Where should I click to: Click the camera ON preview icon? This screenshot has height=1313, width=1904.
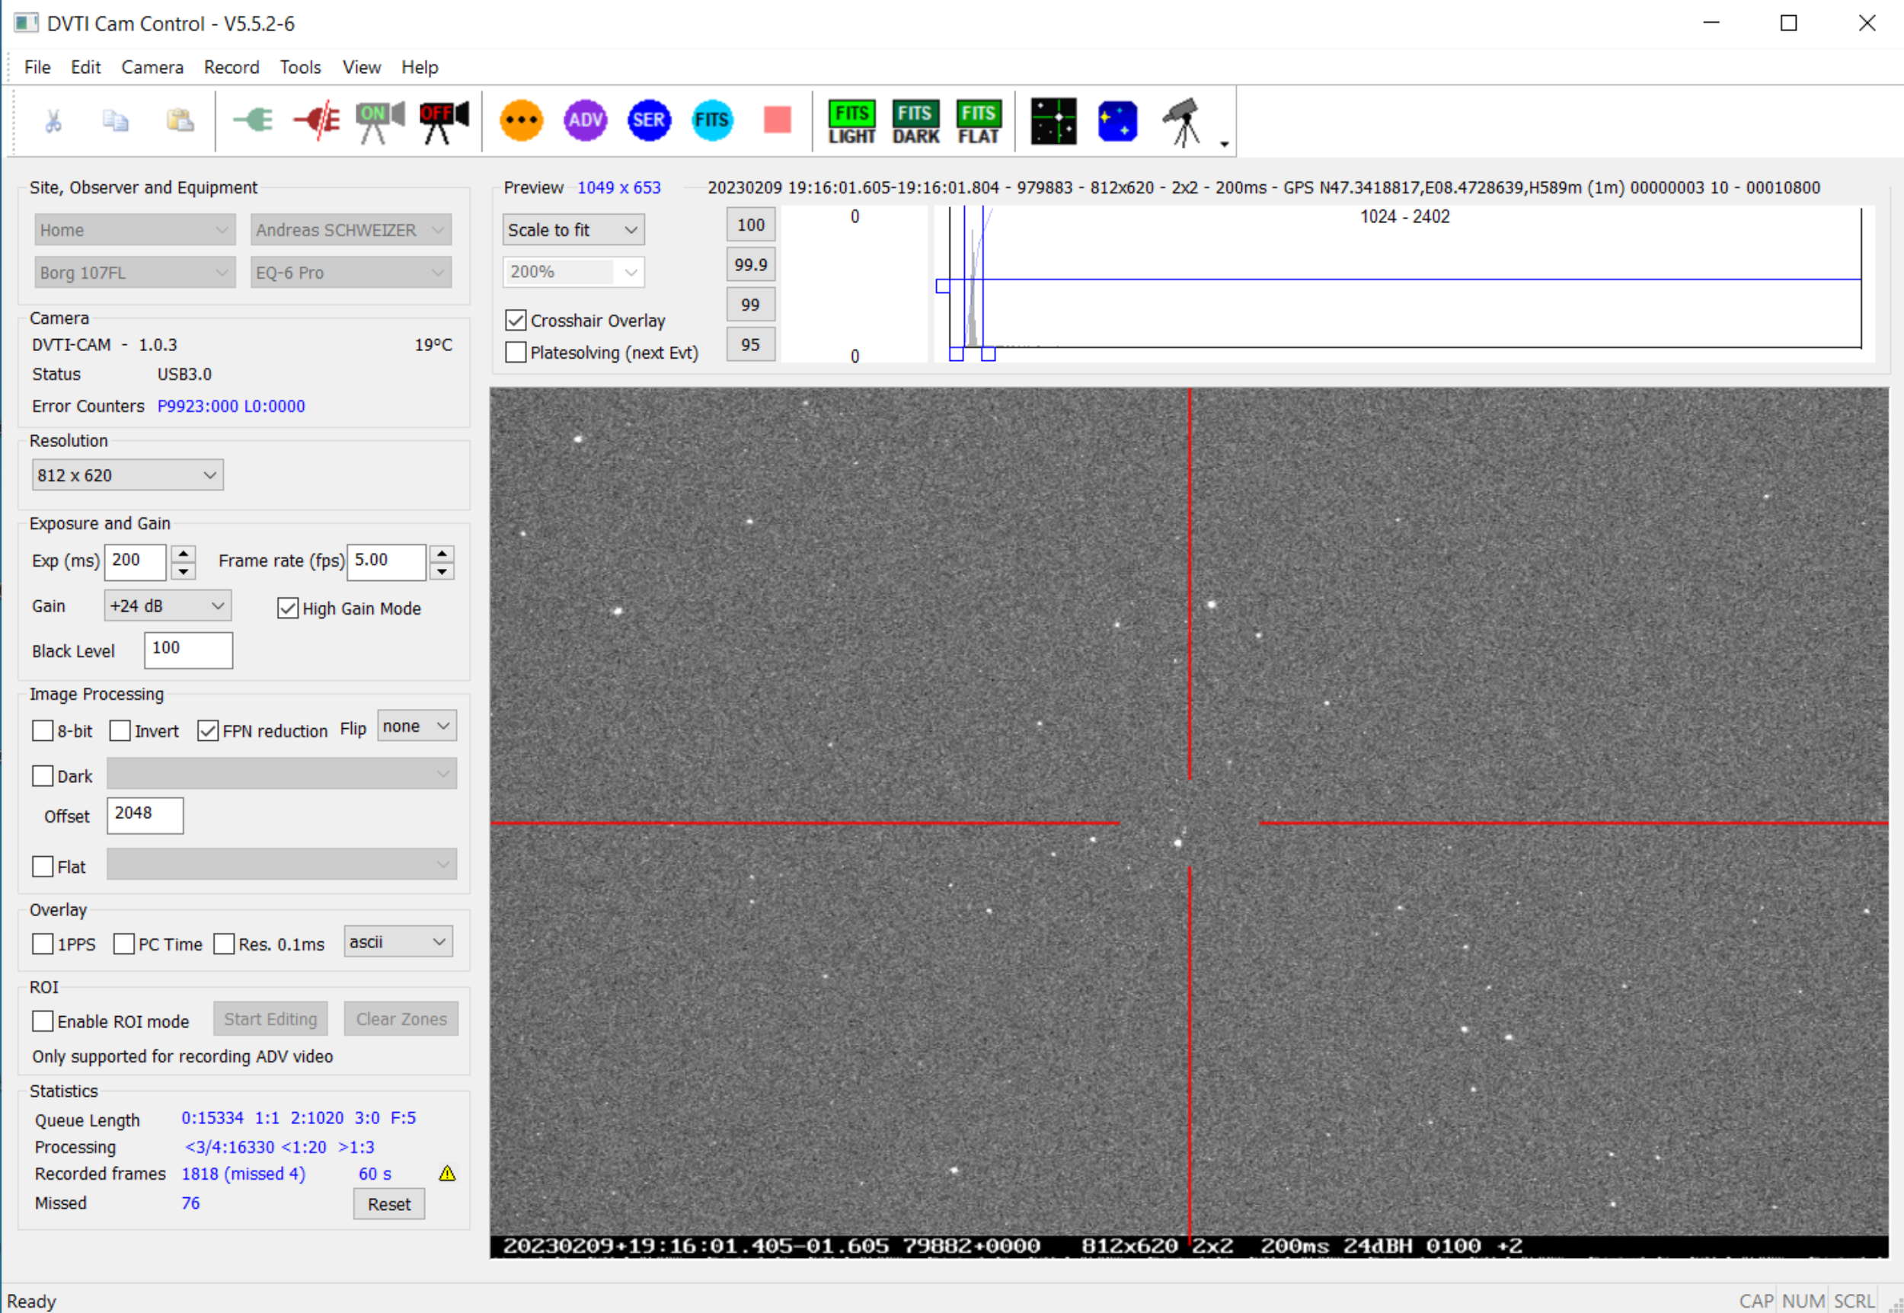click(x=379, y=122)
